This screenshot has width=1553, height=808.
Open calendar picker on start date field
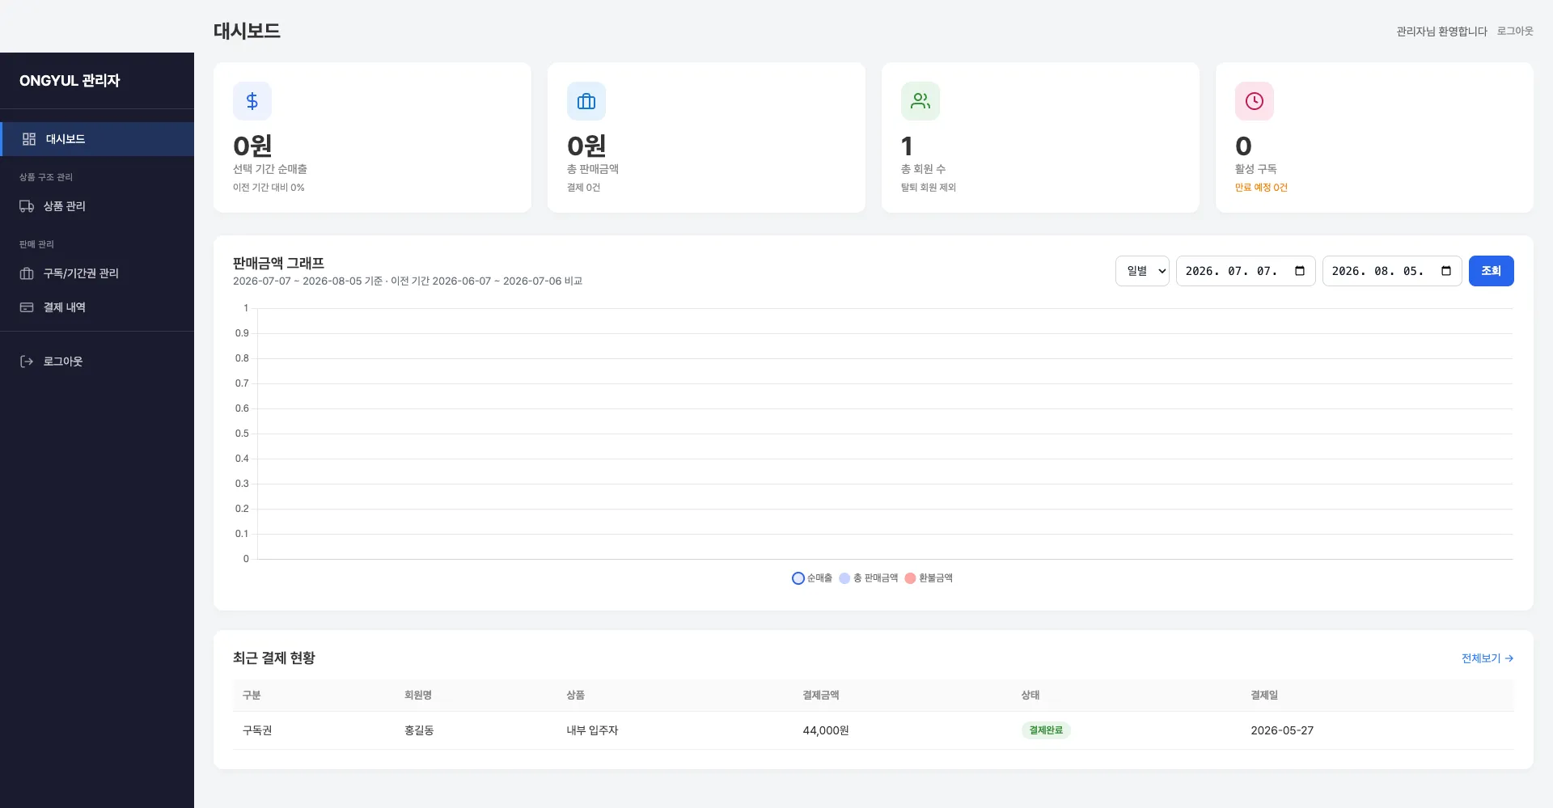(x=1300, y=271)
